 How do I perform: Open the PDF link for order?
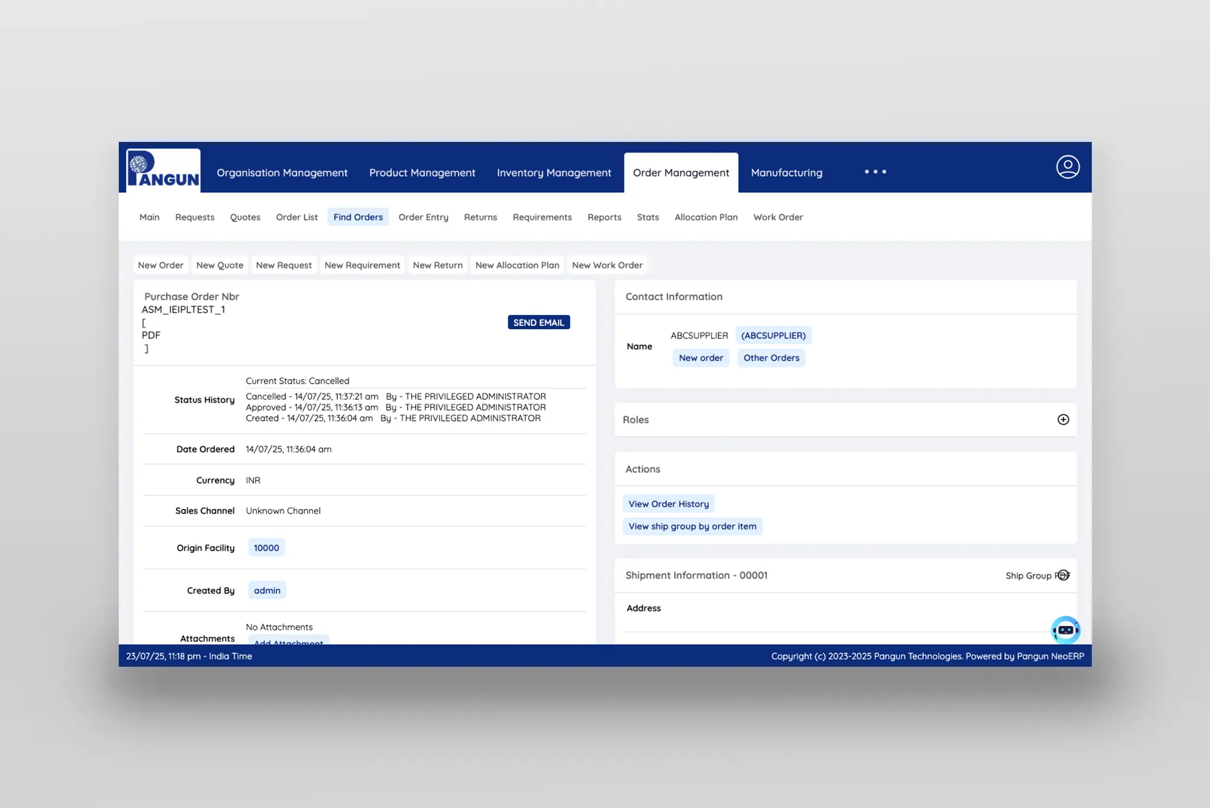click(x=151, y=335)
